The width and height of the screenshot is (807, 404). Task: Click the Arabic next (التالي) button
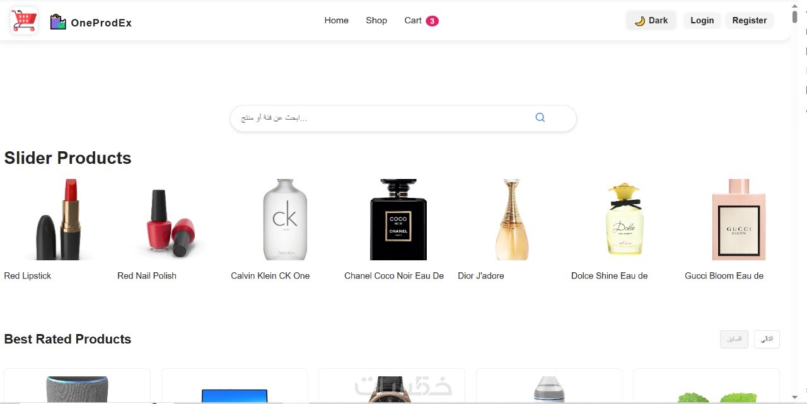coord(767,339)
